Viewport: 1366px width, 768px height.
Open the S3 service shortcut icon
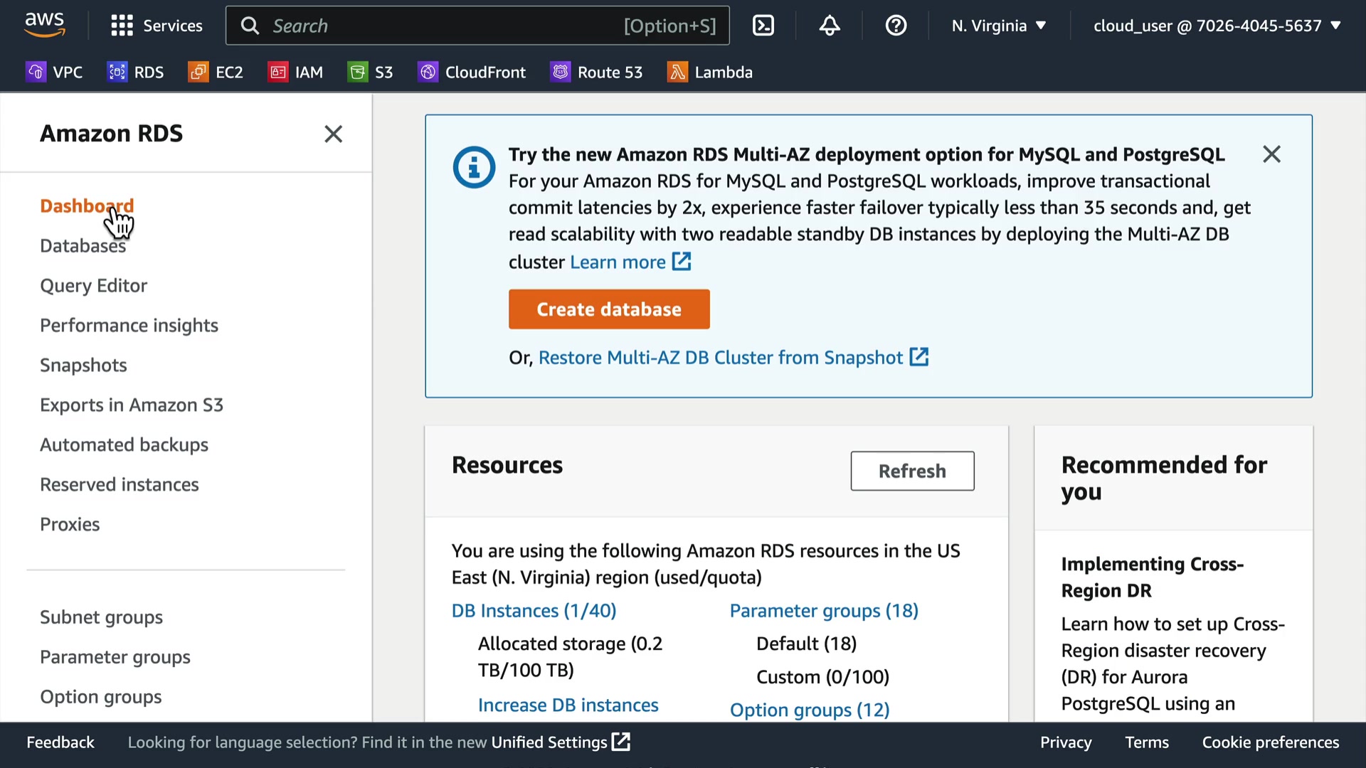coord(357,72)
